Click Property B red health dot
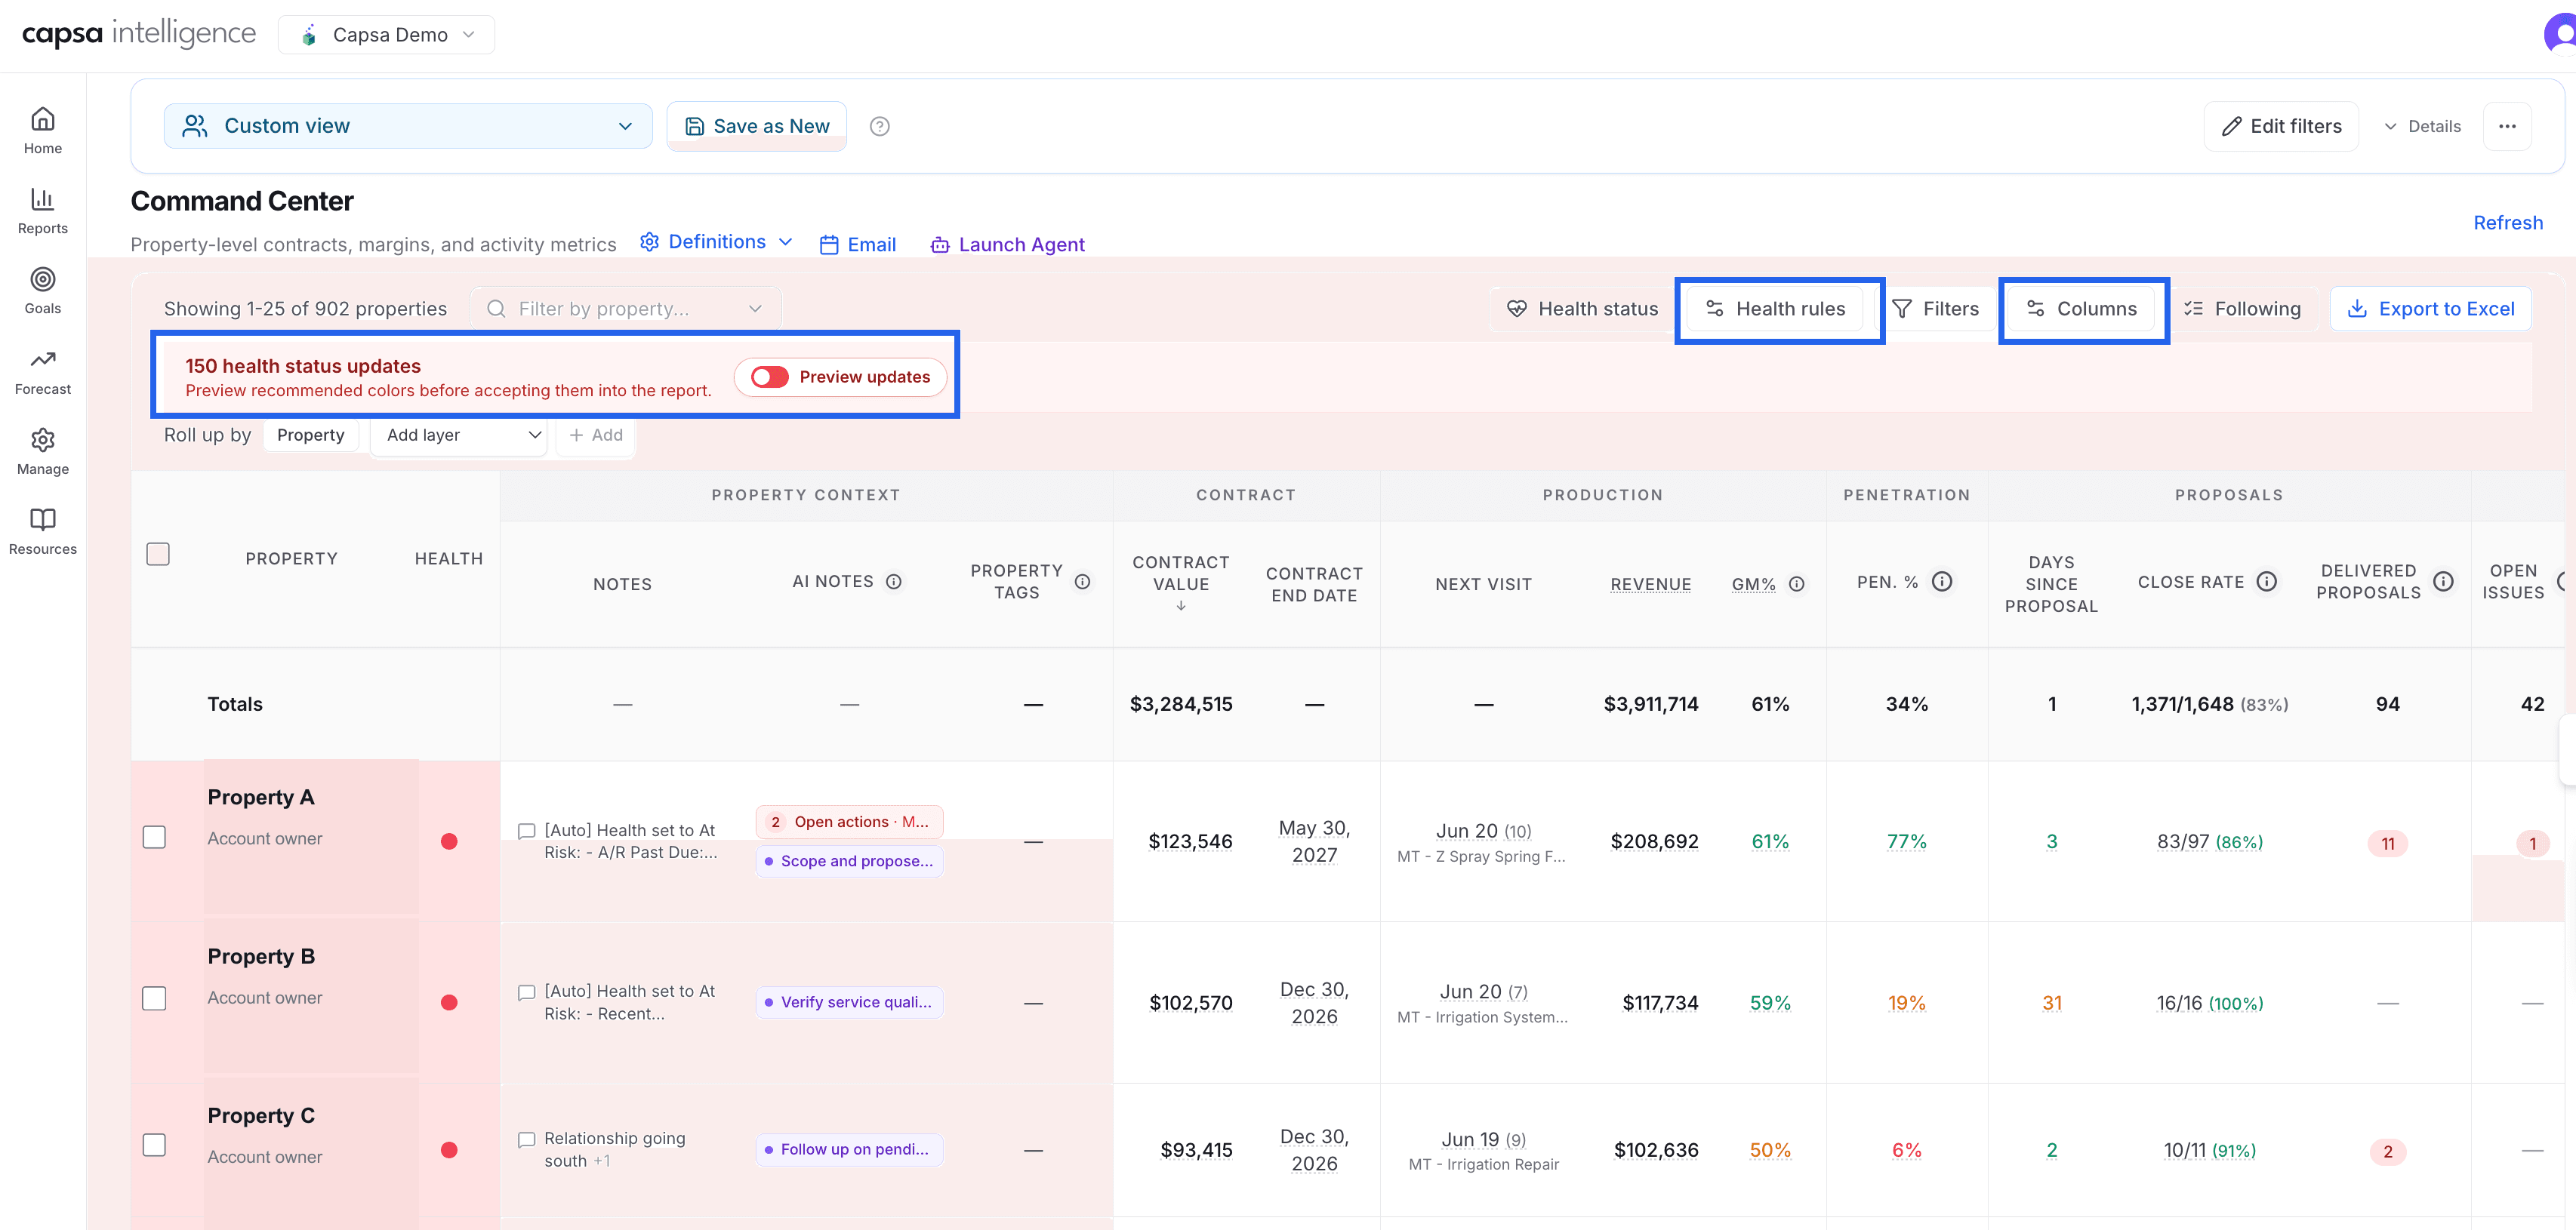 pos(449,1002)
